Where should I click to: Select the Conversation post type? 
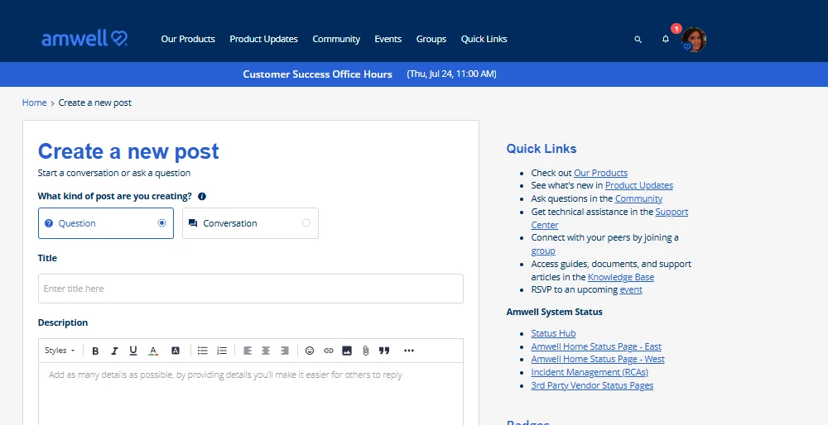(x=250, y=223)
